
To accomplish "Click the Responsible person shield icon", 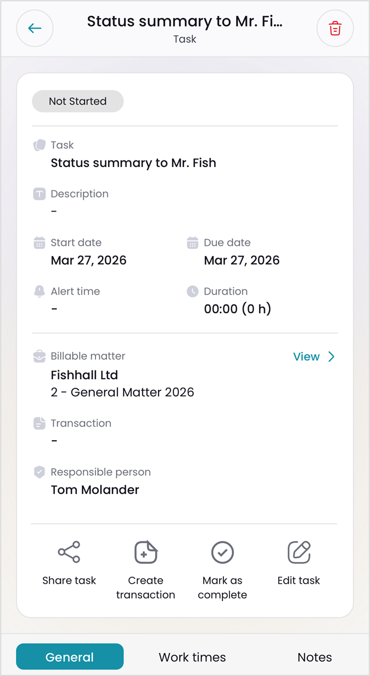I will pyautogui.click(x=40, y=472).
